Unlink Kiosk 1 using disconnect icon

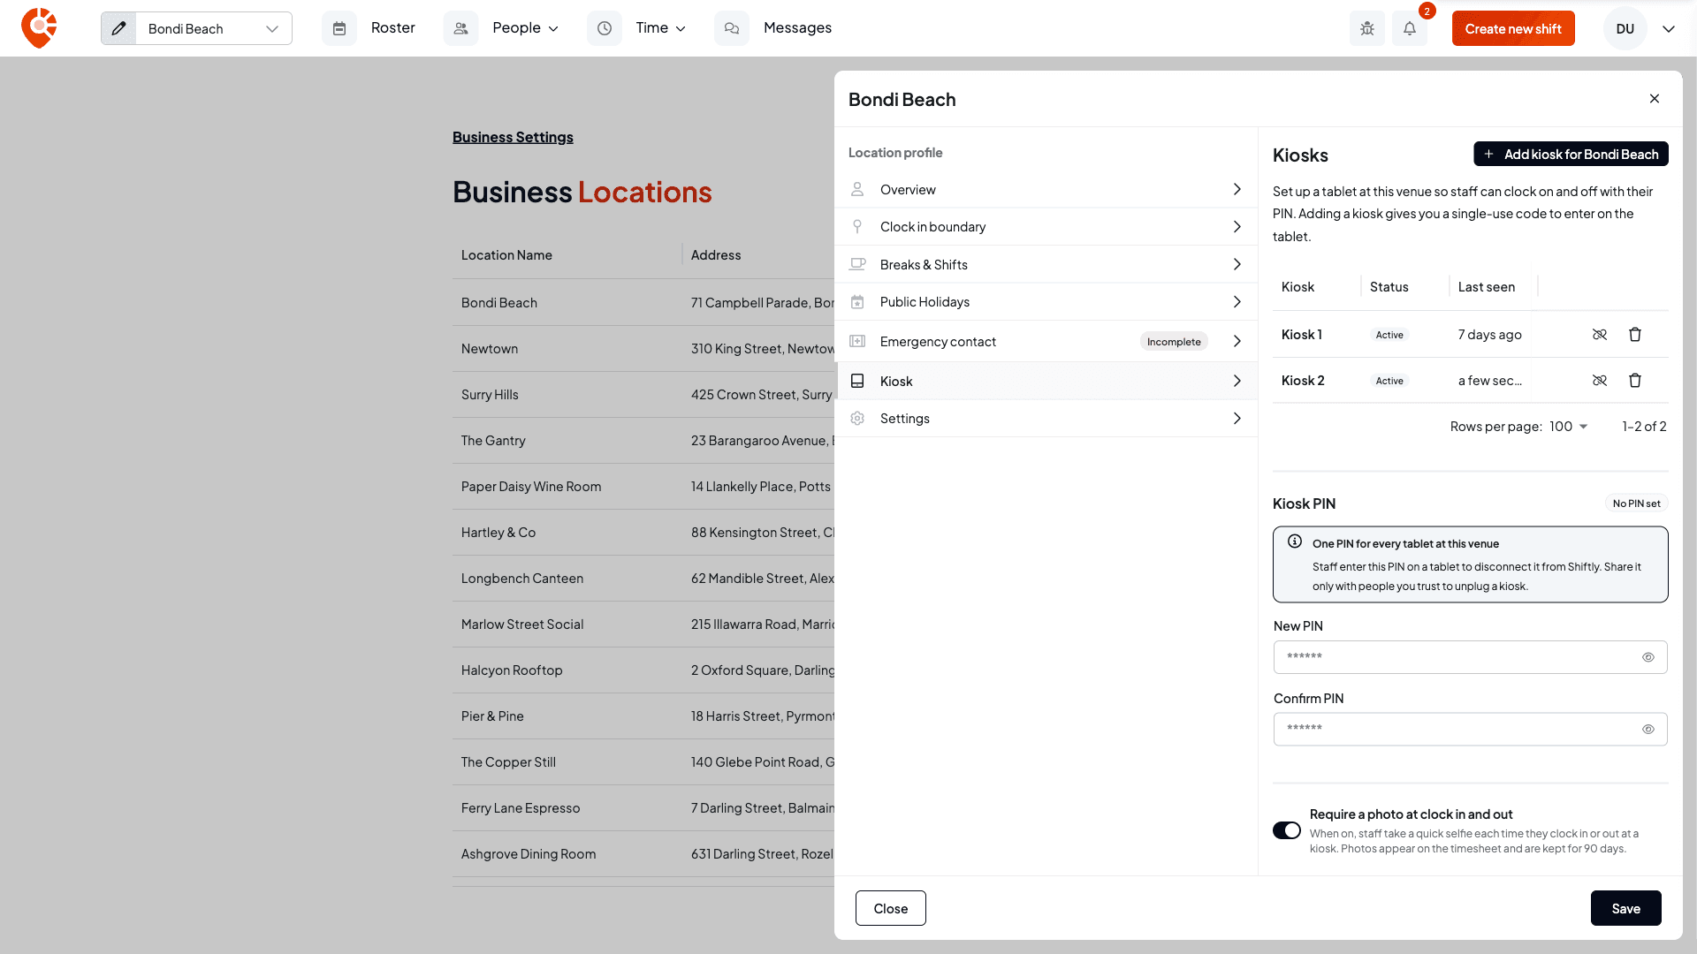[x=1600, y=335]
